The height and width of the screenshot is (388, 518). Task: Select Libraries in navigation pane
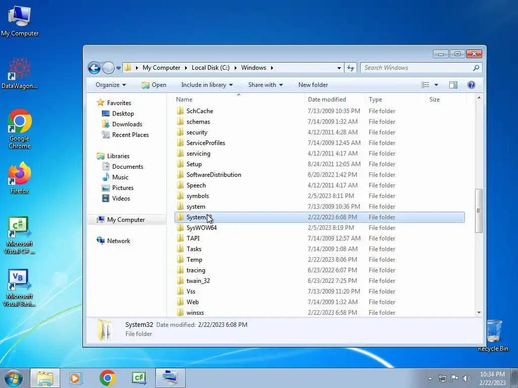coord(118,156)
